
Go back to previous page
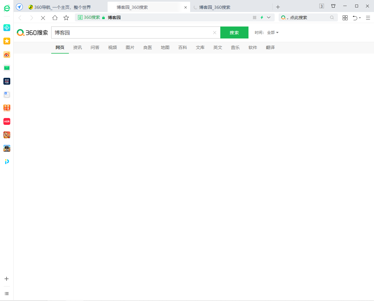pyautogui.click(x=20, y=18)
